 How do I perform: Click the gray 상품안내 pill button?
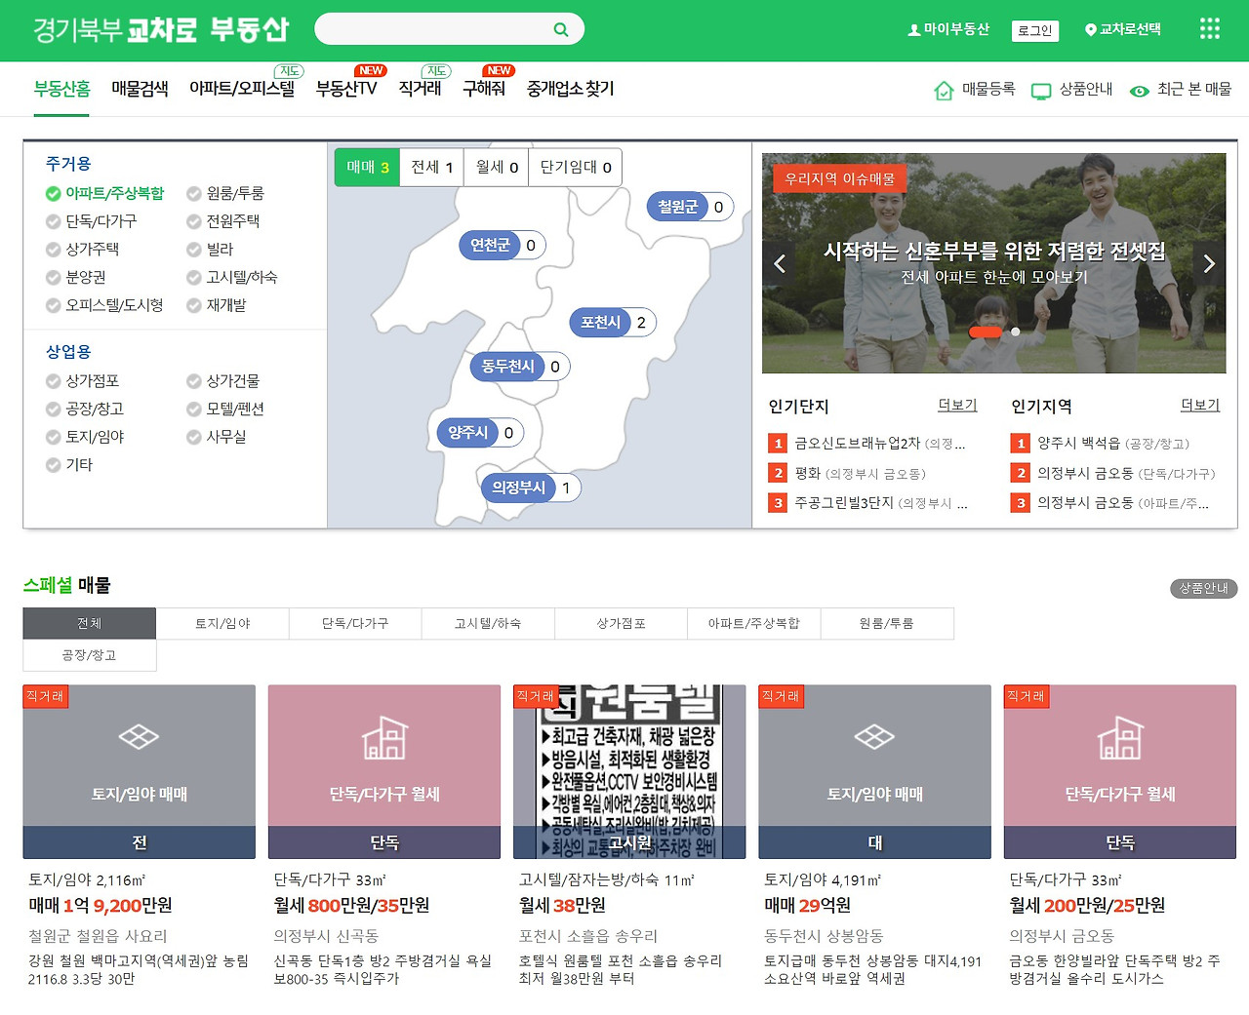(1204, 588)
